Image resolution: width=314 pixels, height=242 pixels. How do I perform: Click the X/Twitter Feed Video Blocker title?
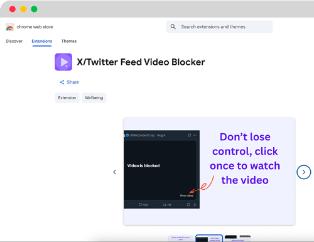pos(141,62)
